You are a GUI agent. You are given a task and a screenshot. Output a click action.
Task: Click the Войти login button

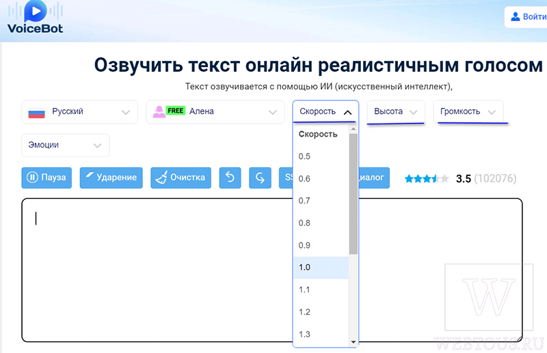point(526,16)
